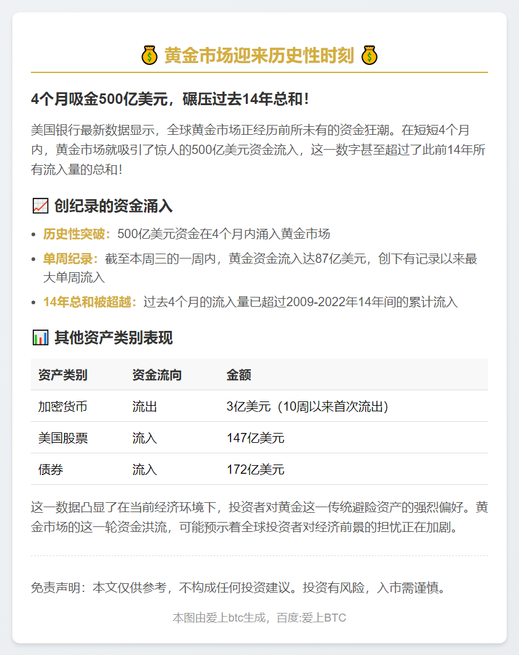Select the 加密货币 table row cell
The width and height of the screenshot is (519, 655).
pyautogui.click(x=62, y=406)
